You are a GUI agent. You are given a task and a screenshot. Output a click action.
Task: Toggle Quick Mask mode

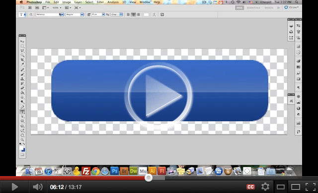click(x=22, y=155)
